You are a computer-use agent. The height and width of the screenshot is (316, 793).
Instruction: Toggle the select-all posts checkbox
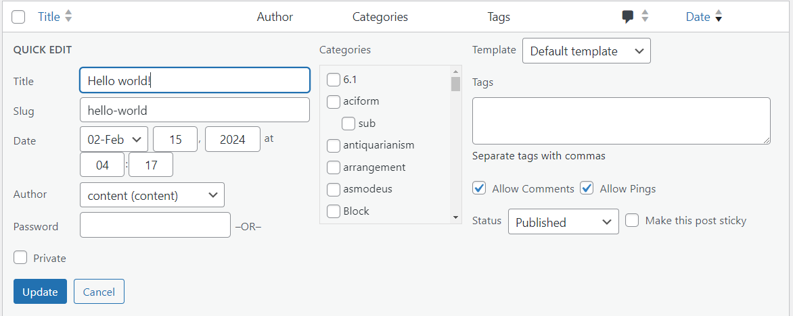click(x=19, y=17)
